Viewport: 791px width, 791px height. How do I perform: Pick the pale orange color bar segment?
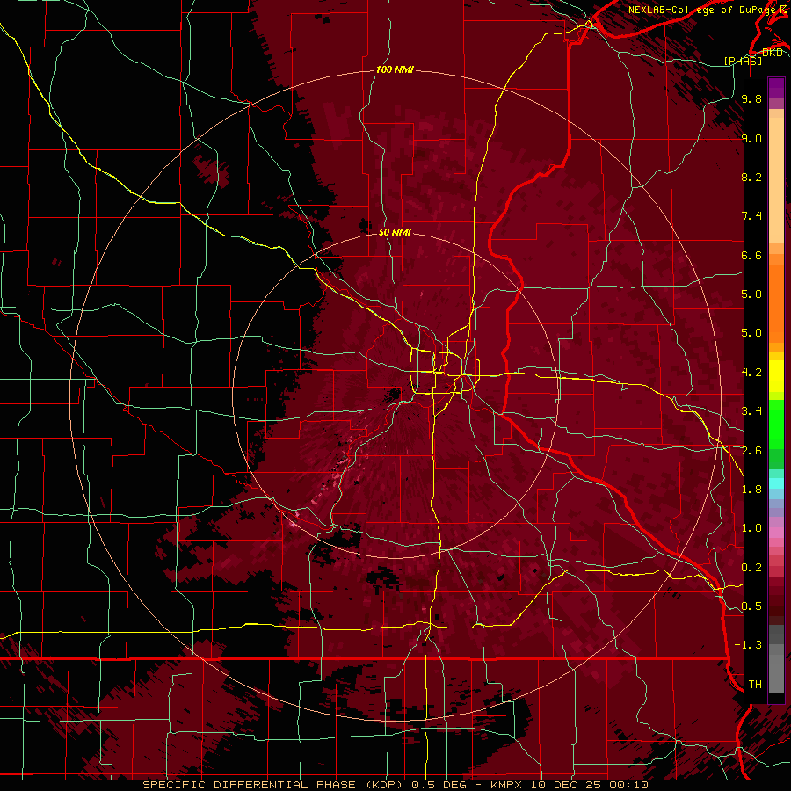point(776,180)
